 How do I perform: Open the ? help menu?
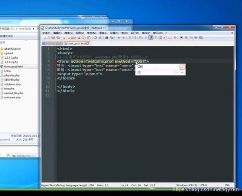tap(166, 33)
